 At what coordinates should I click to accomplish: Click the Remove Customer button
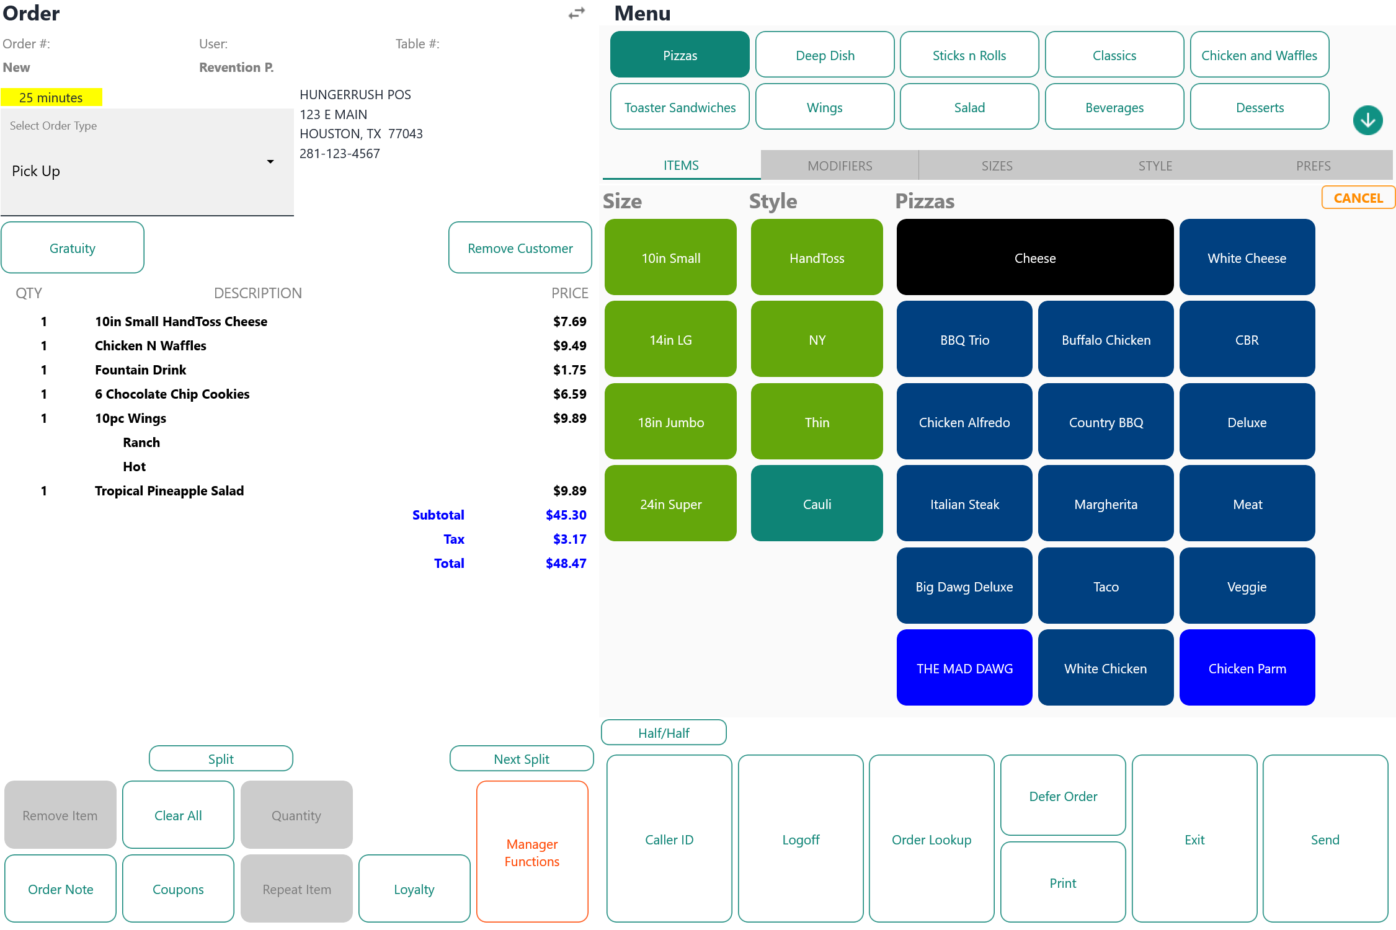click(520, 247)
